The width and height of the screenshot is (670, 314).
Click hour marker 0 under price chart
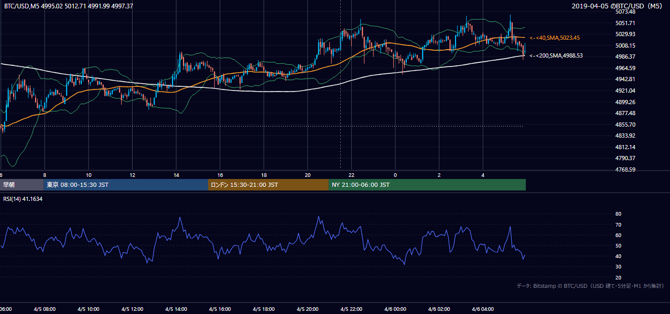coord(395,175)
